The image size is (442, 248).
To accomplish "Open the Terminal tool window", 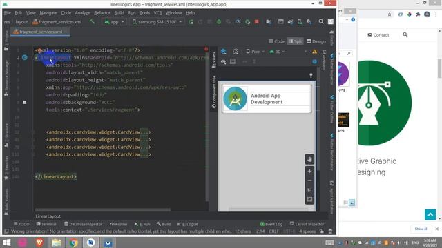I will click(x=46, y=224).
